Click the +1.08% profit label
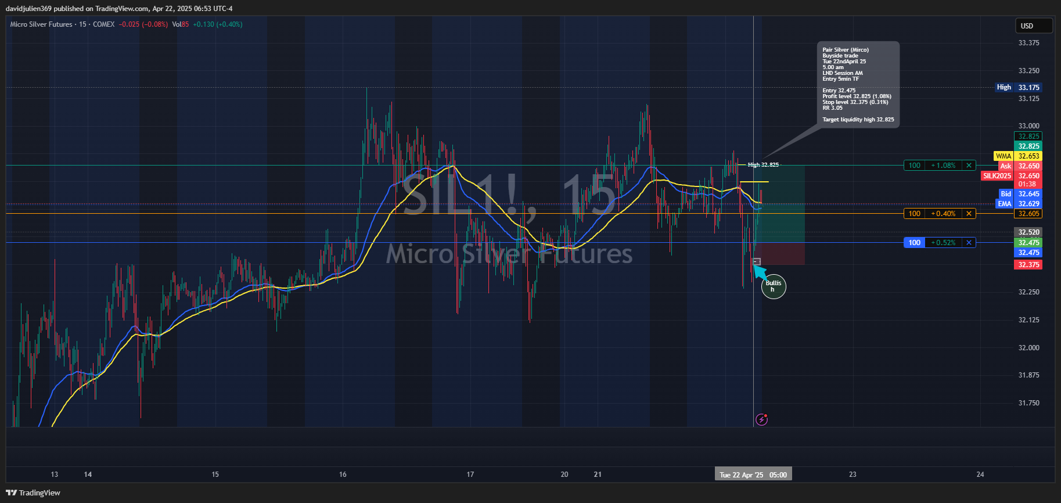This screenshot has width=1061, height=503. 944,166
